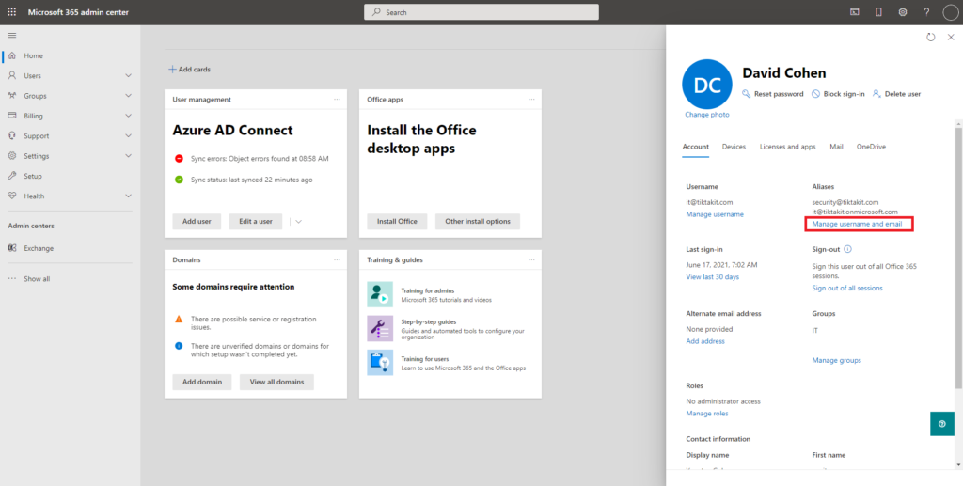The image size is (963, 486).
Task: Expand the Groups chevron
Action: 128,96
